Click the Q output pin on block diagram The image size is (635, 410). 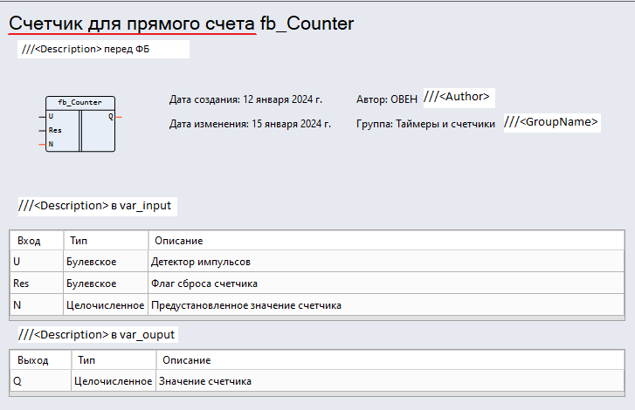point(110,116)
